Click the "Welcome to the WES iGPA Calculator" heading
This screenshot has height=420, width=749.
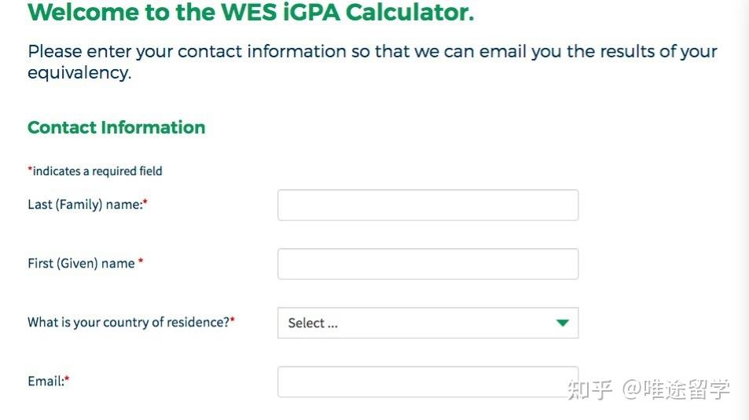click(x=251, y=13)
